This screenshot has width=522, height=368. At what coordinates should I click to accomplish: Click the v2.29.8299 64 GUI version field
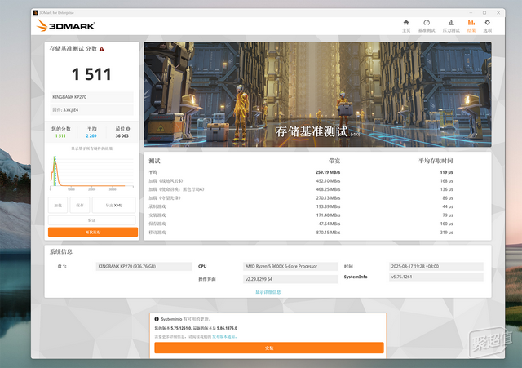click(290, 279)
